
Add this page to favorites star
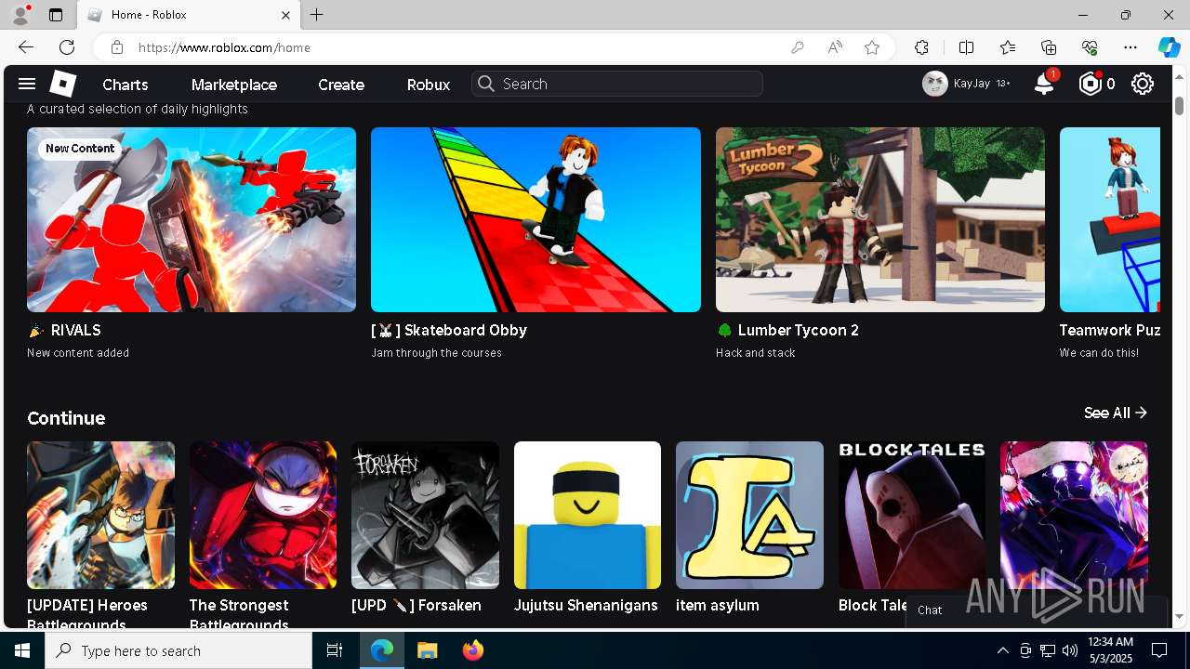[x=872, y=47]
